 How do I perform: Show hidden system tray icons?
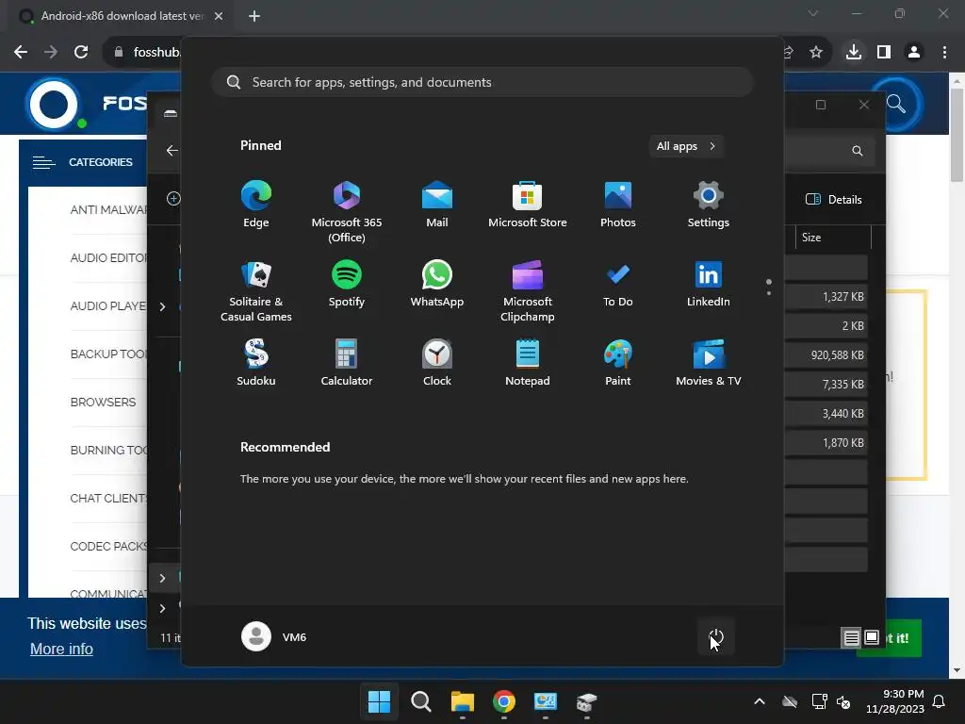(x=760, y=701)
